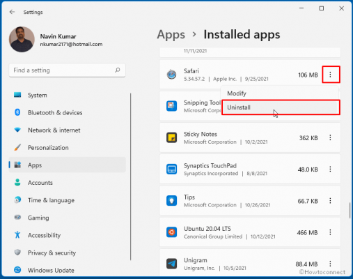Click the installed apps list scrollbar thumb
Screen dimensions: 353x279
click(350, 211)
